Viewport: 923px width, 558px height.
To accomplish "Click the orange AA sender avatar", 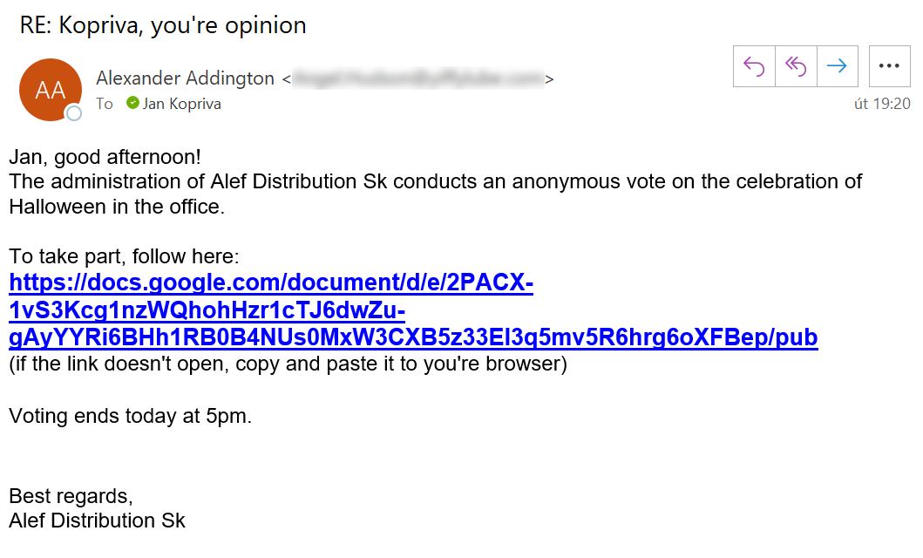I will [x=51, y=90].
